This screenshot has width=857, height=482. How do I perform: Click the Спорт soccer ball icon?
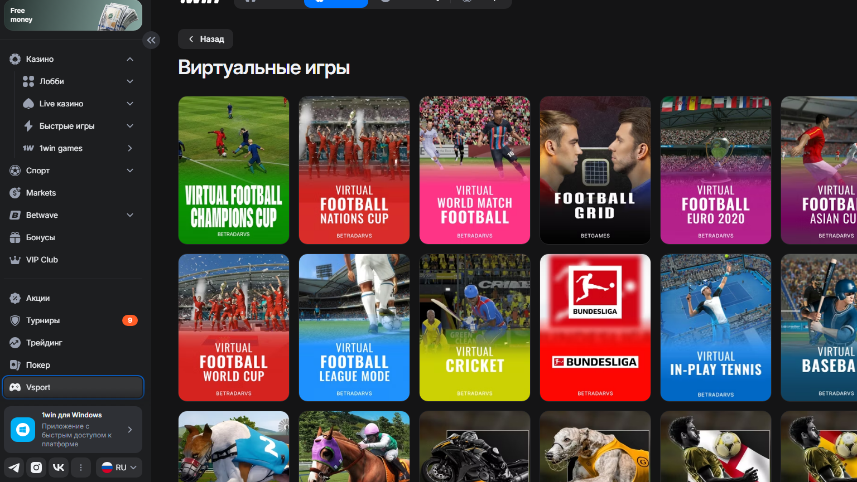pos(15,171)
